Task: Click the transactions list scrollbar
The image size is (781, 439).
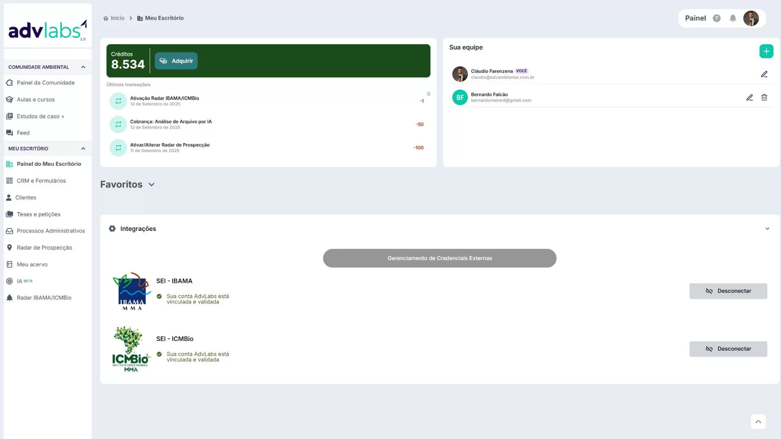Action: [428, 94]
